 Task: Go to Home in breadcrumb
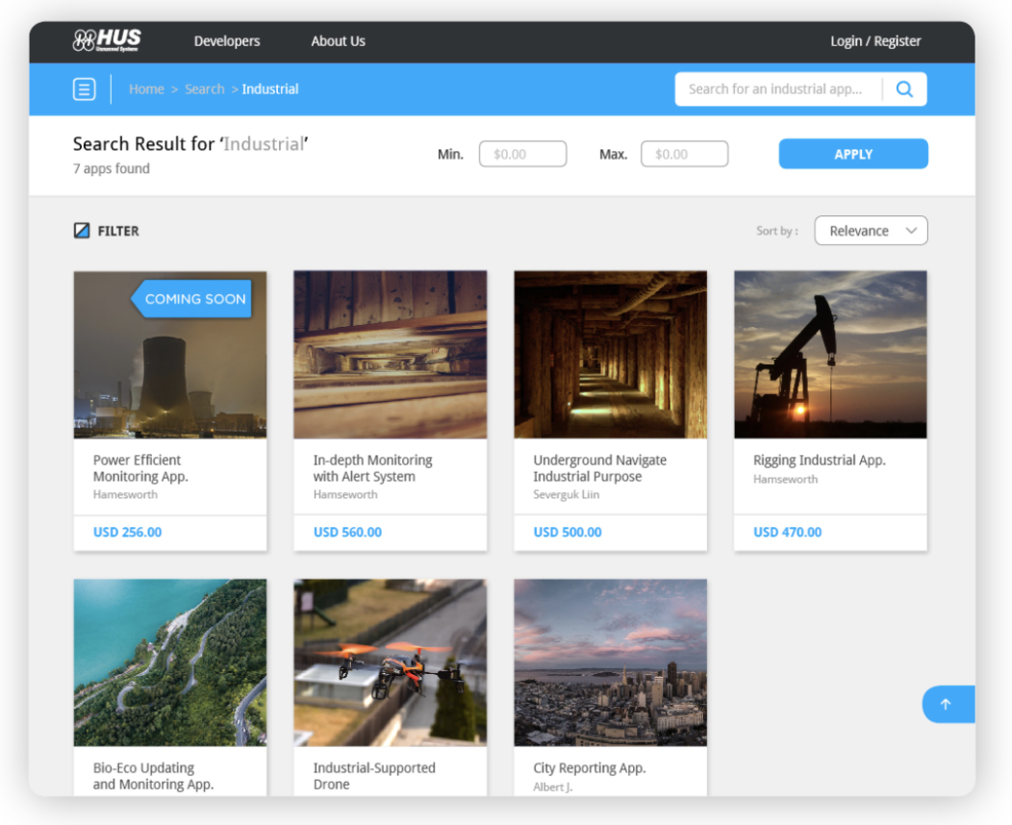pos(146,89)
